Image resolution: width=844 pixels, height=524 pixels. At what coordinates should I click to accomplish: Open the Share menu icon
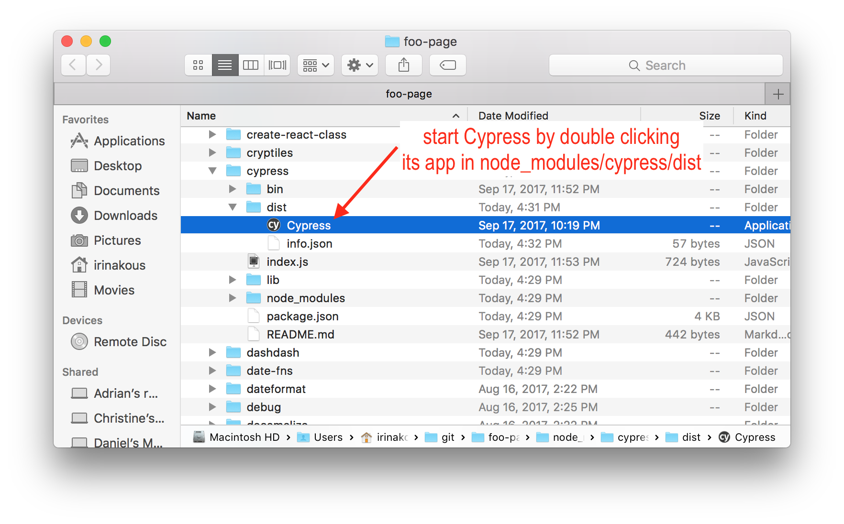point(403,65)
